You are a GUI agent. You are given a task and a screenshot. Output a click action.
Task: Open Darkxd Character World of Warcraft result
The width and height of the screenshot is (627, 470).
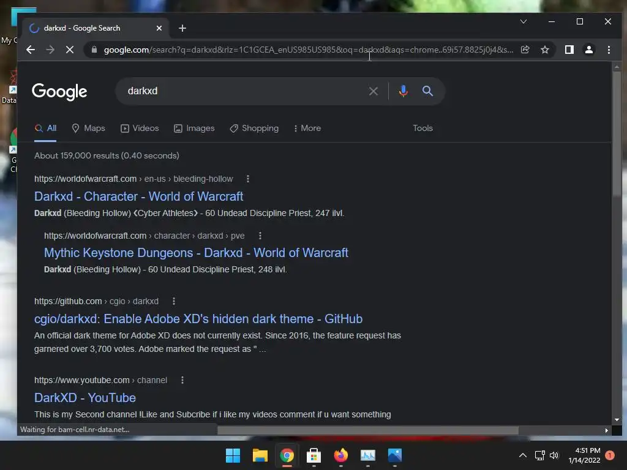point(139,196)
